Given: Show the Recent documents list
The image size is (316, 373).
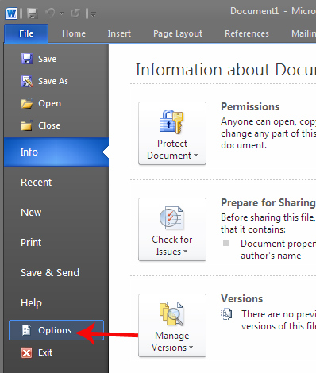Looking at the screenshot, I should click(37, 183).
